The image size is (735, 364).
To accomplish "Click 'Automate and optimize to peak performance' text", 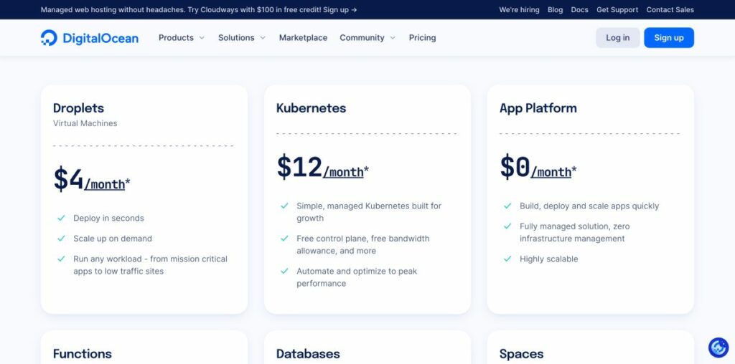I will [356, 277].
